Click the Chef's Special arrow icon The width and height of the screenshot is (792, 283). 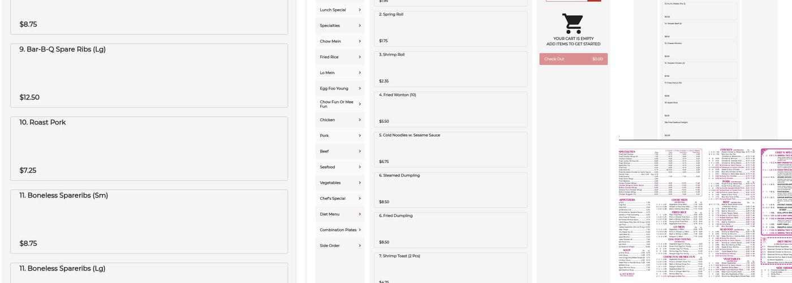tap(360, 199)
